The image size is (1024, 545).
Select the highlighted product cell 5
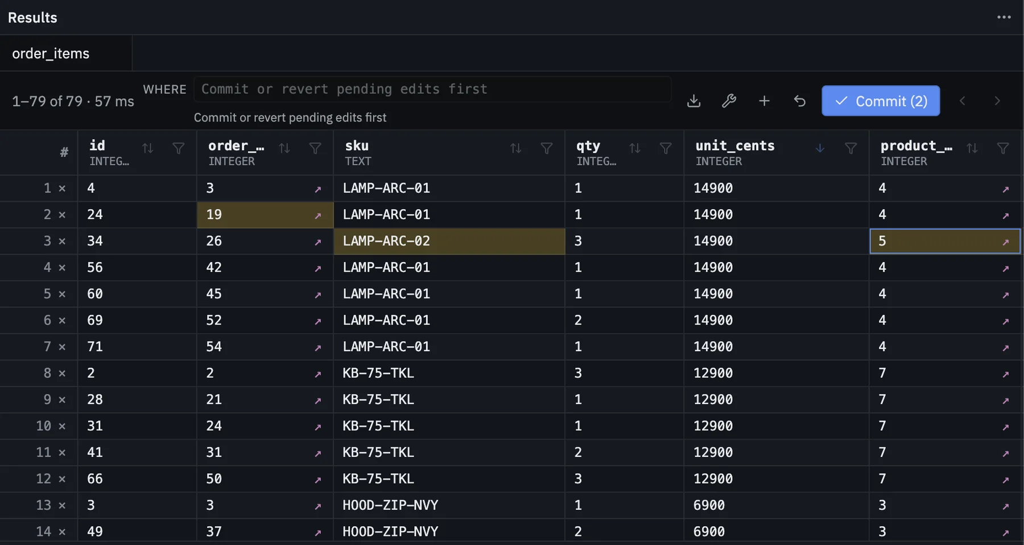pyautogui.click(x=945, y=241)
